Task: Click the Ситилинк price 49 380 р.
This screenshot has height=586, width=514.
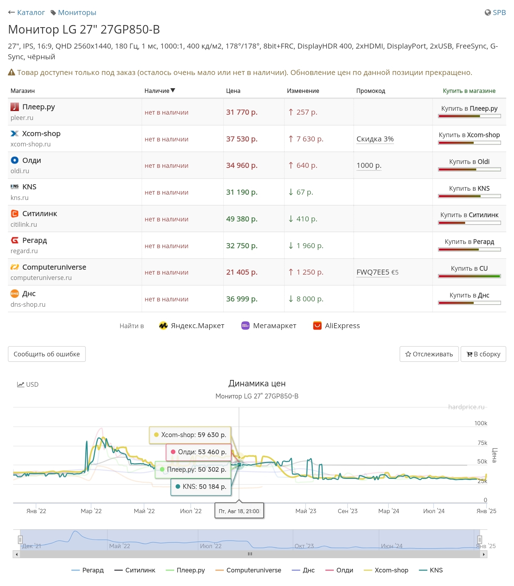Action: 242,219
